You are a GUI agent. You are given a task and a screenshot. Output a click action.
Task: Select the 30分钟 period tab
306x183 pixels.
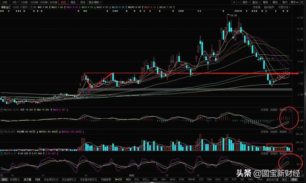[44, 2]
